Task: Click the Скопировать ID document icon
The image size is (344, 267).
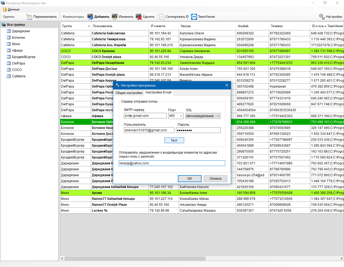Action: click(162, 17)
